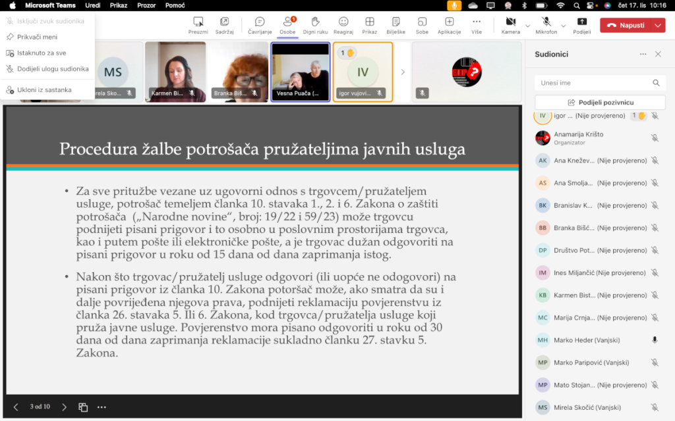Expand the Mikrofon options arrow
Screen dimensions: 675x421
point(563,26)
